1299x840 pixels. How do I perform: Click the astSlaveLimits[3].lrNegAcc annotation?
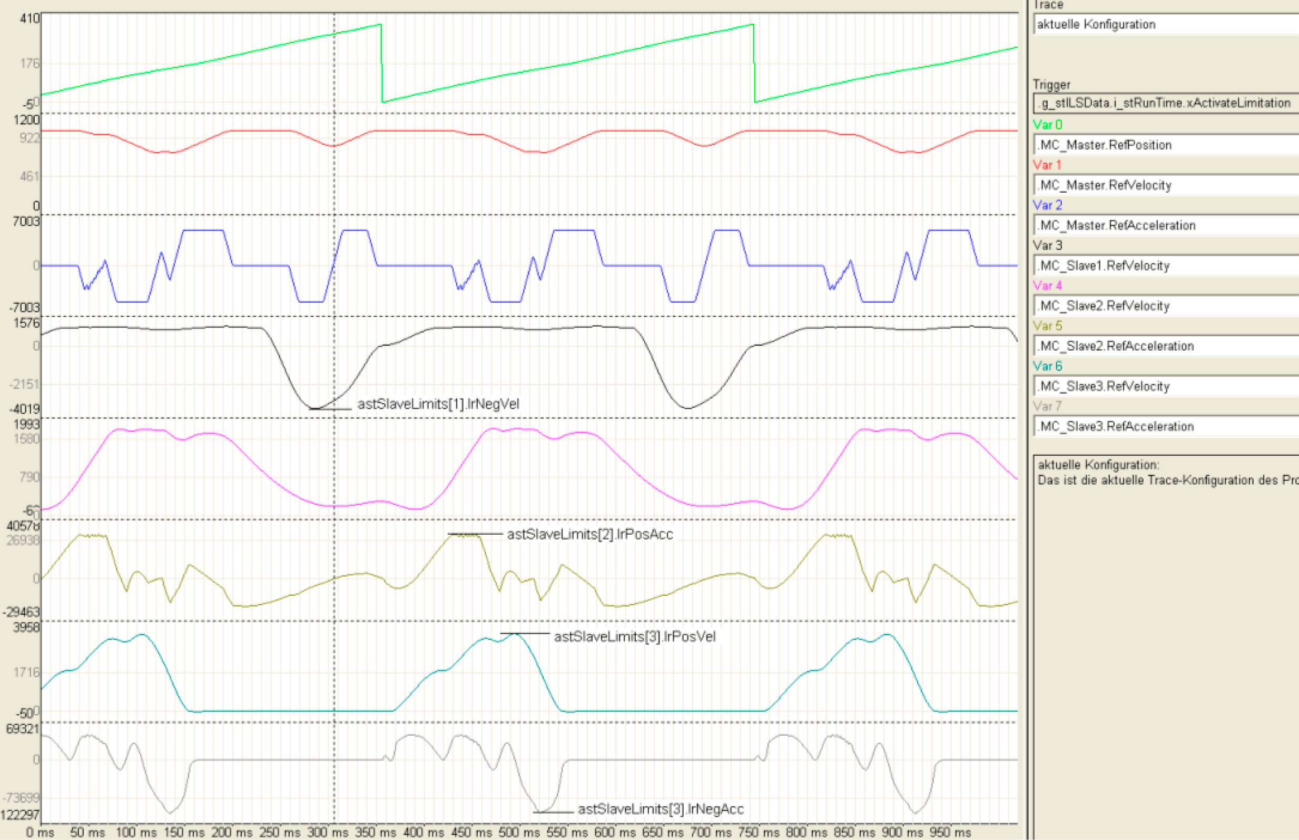[661, 809]
